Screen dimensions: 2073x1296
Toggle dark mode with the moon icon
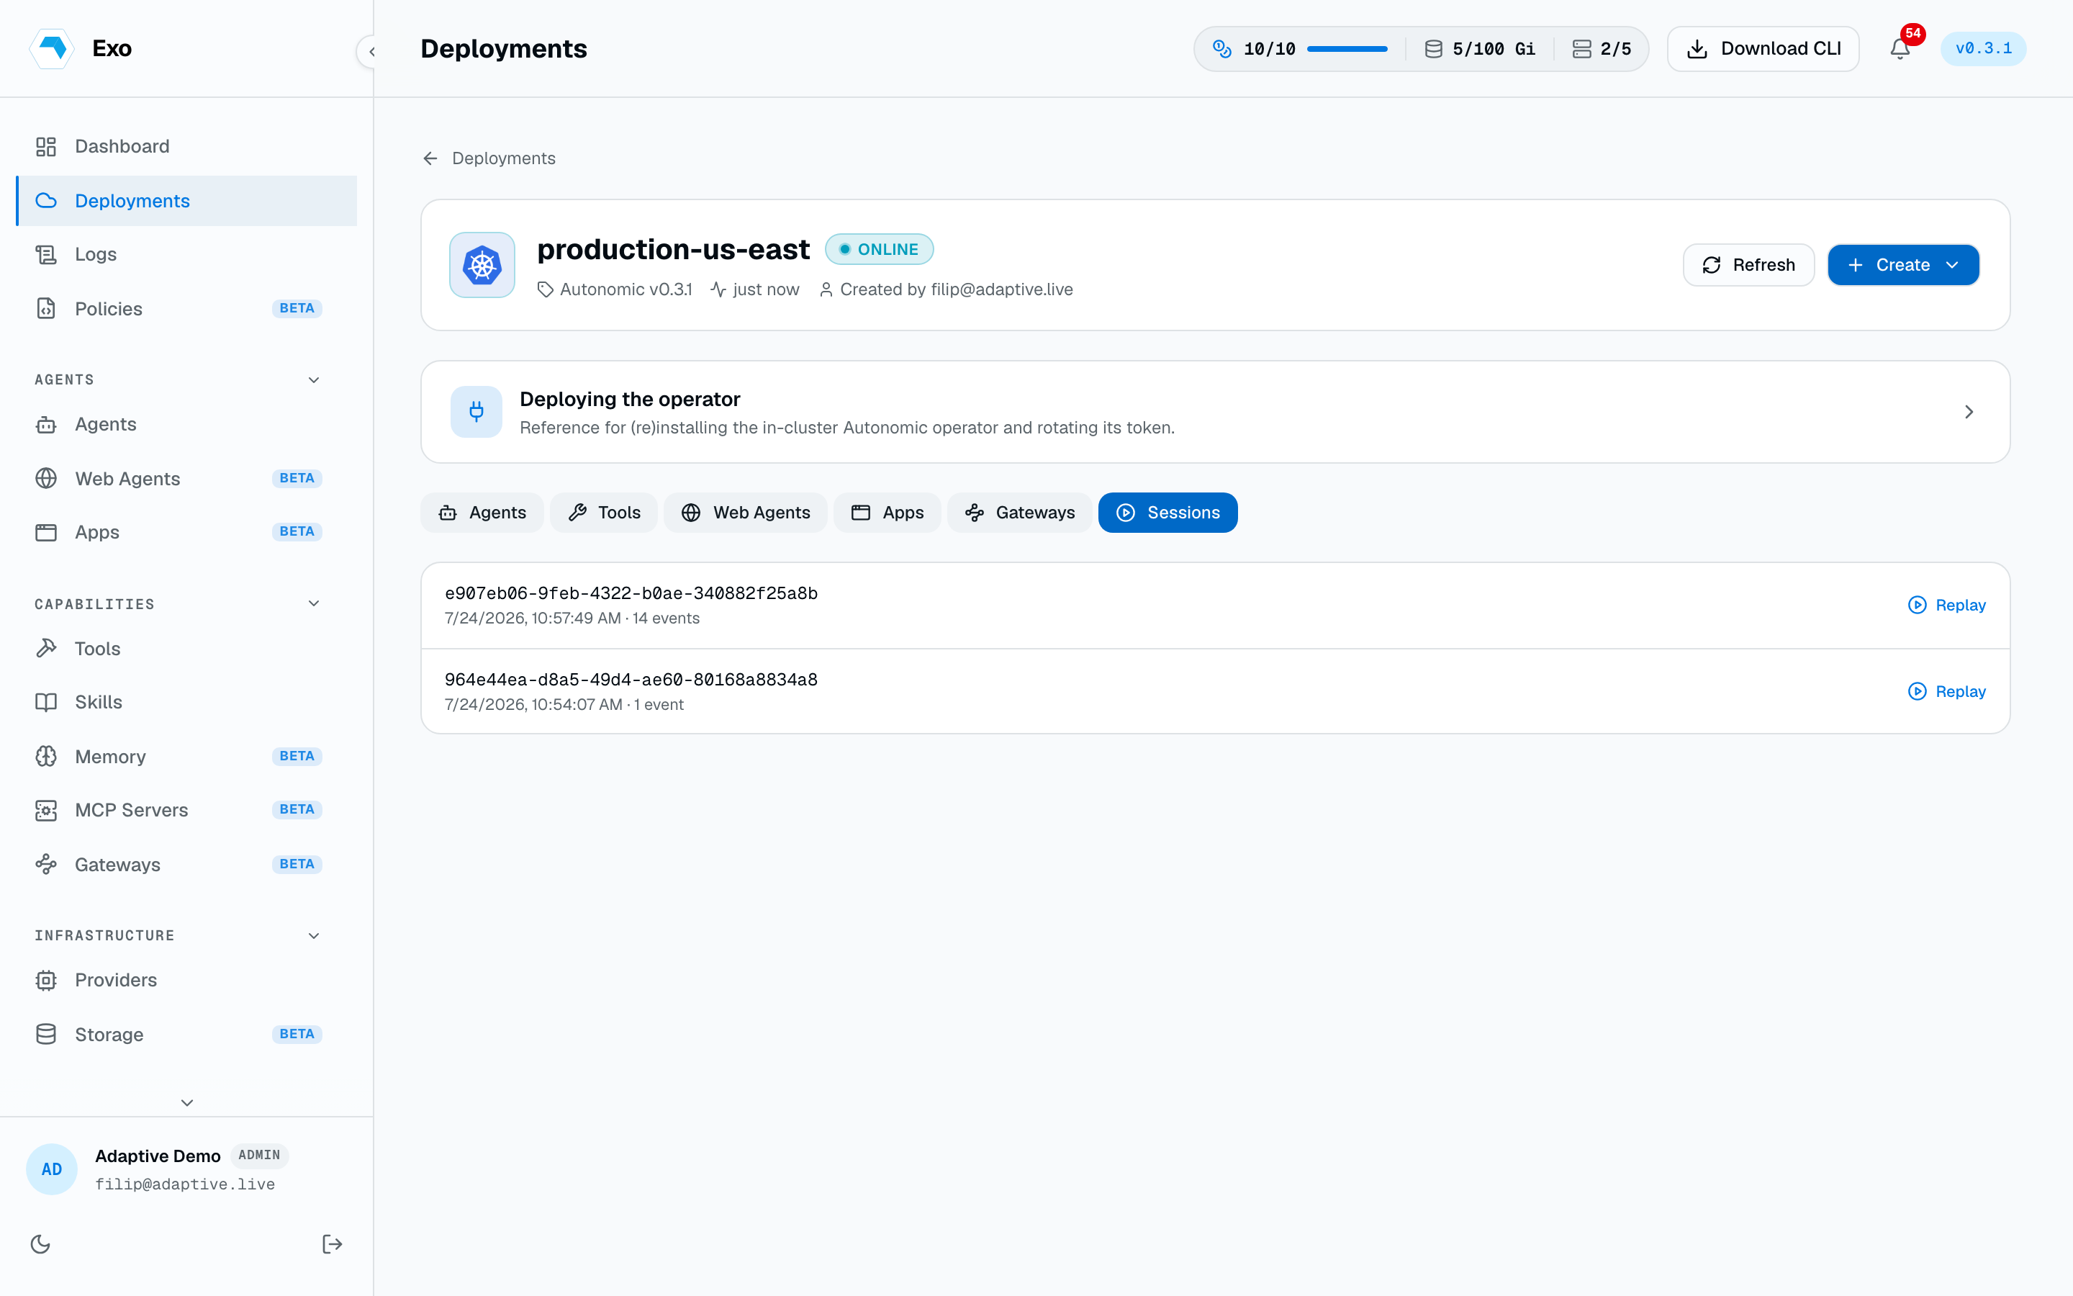(x=40, y=1243)
